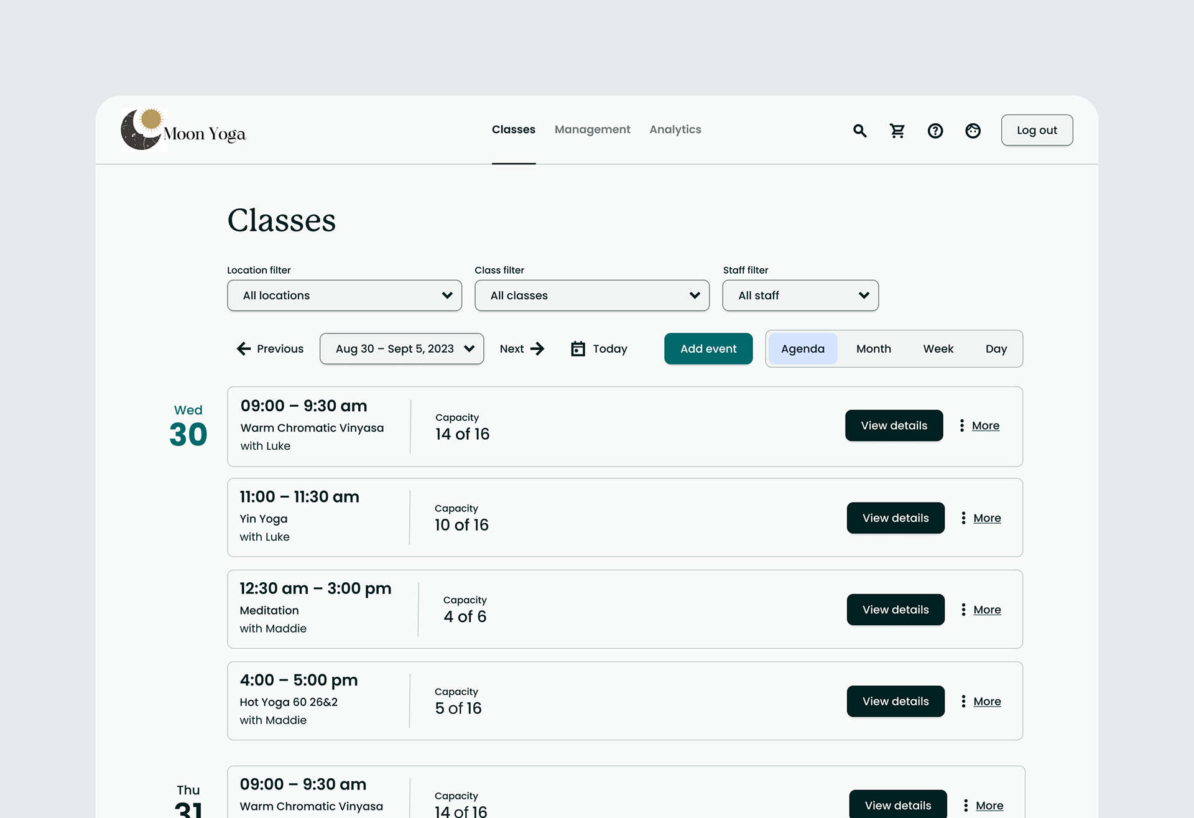The image size is (1194, 818).
Task: Click the Next week right arrow
Action: (x=537, y=349)
